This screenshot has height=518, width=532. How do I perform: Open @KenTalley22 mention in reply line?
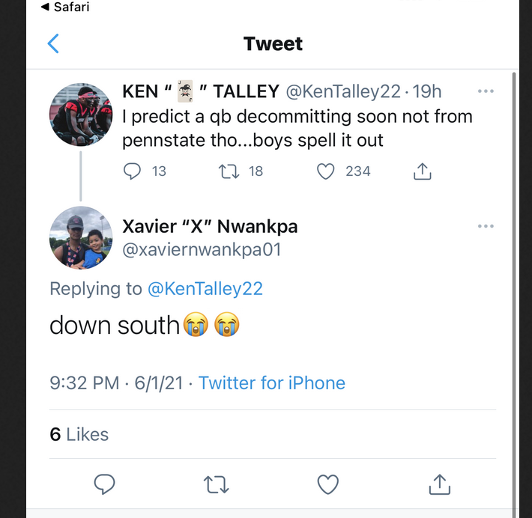pyautogui.click(x=205, y=288)
